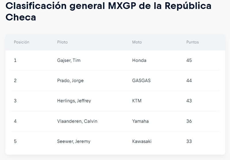The height and width of the screenshot is (160, 230).
Task: Click the Posición column header
Action: pos(22,42)
